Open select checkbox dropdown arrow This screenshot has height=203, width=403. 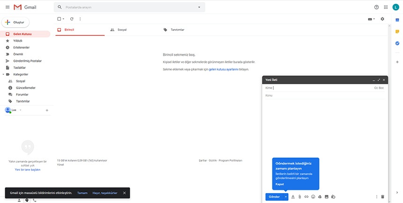coord(63,19)
